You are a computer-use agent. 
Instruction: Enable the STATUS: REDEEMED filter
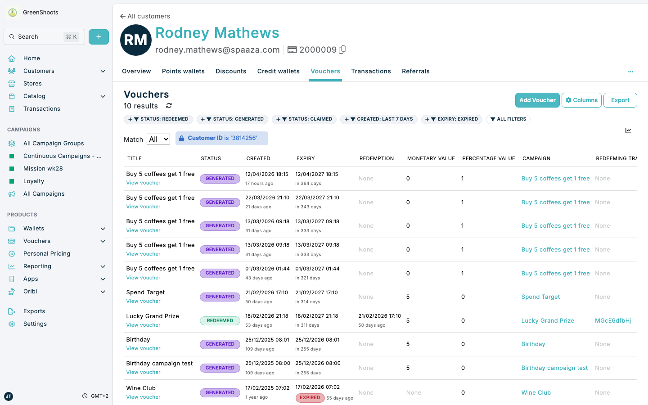(x=158, y=119)
